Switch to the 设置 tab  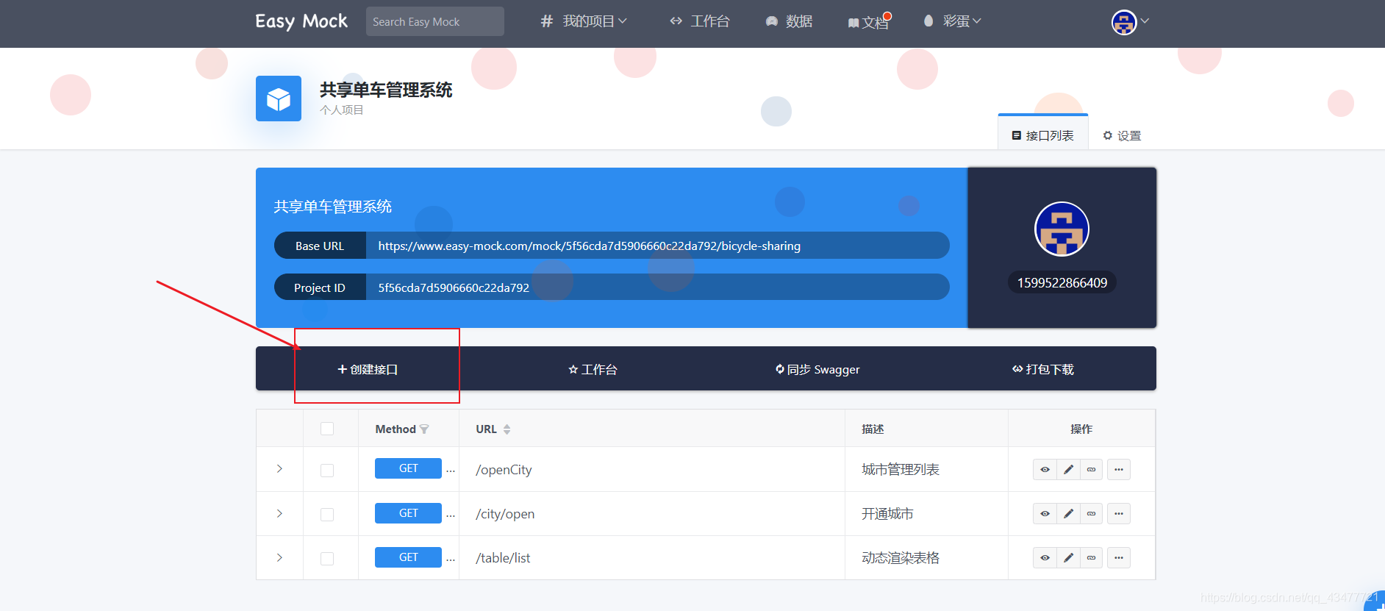tap(1122, 135)
